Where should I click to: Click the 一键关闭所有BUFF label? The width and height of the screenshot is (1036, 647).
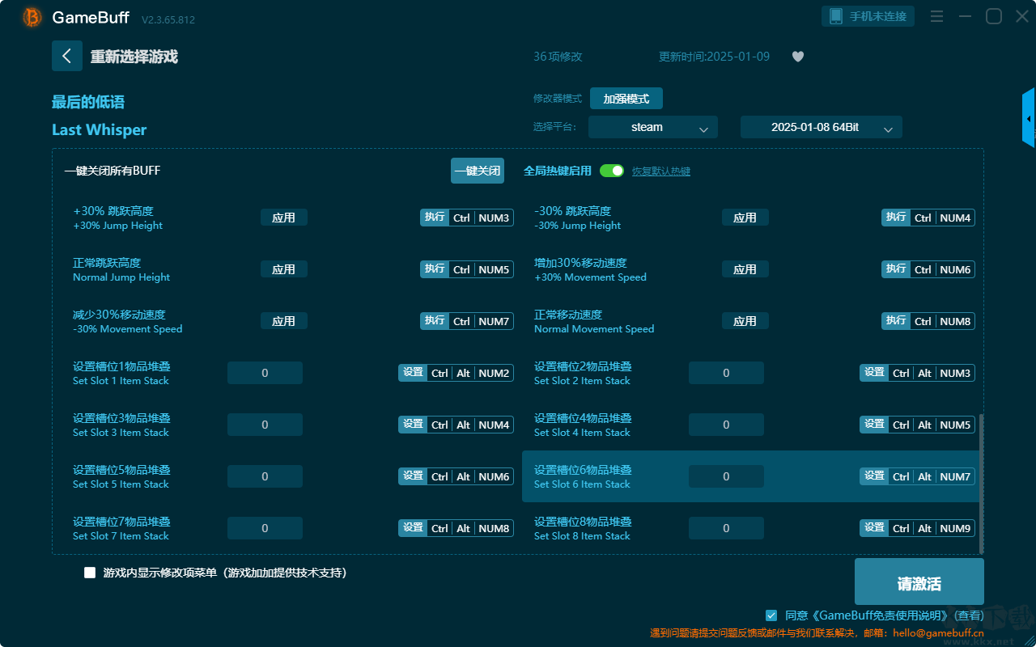113,171
